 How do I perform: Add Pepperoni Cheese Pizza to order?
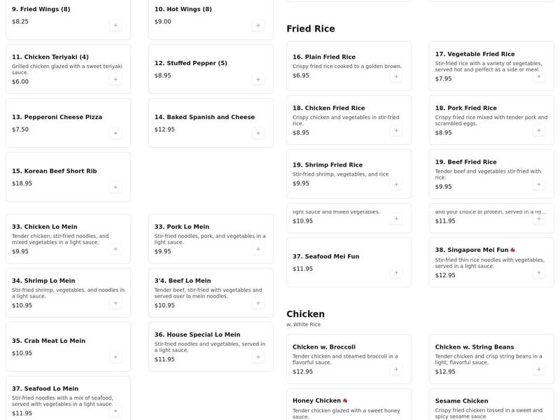114,132
